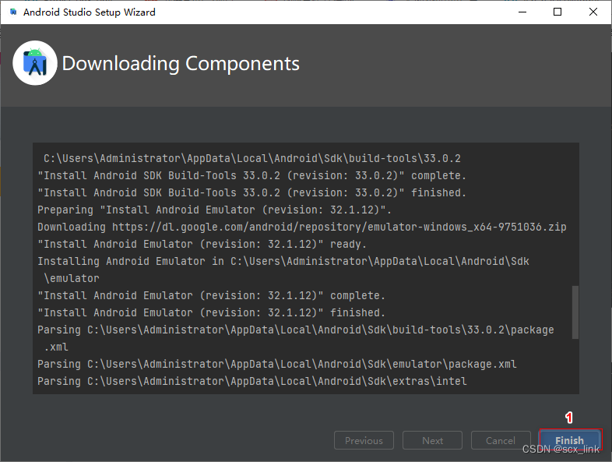
Task: Click the small title bar app icon
Action: tap(13, 12)
